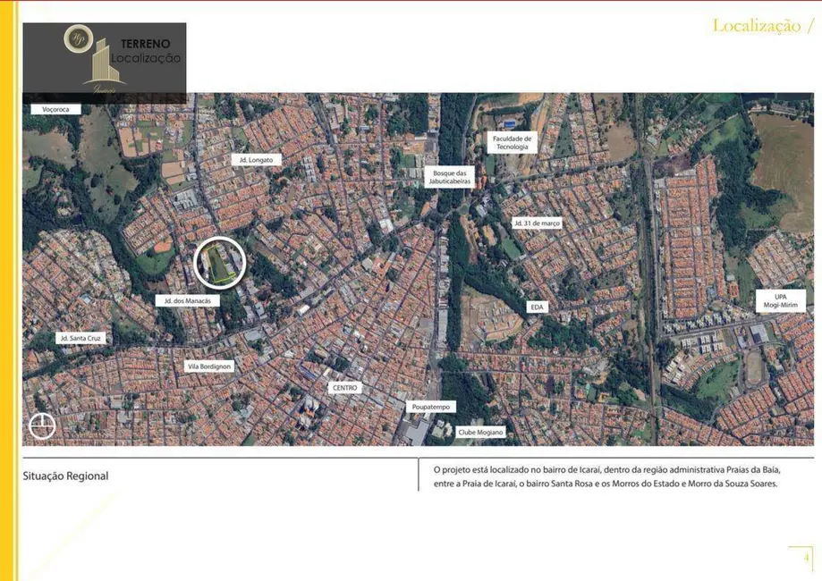Click the Jd. dos Manacás label
This screenshot has width=822, height=581.
pyautogui.click(x=188, y=301)
